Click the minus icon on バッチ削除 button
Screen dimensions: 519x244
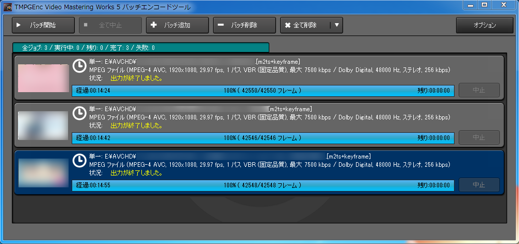(x=221, y=25)
